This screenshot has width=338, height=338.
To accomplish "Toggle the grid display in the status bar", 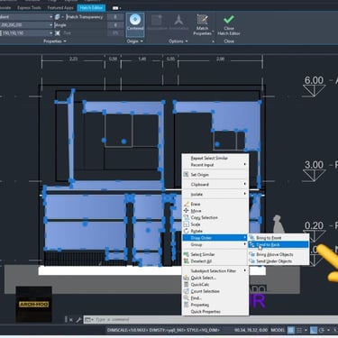I will coord(291,330).
